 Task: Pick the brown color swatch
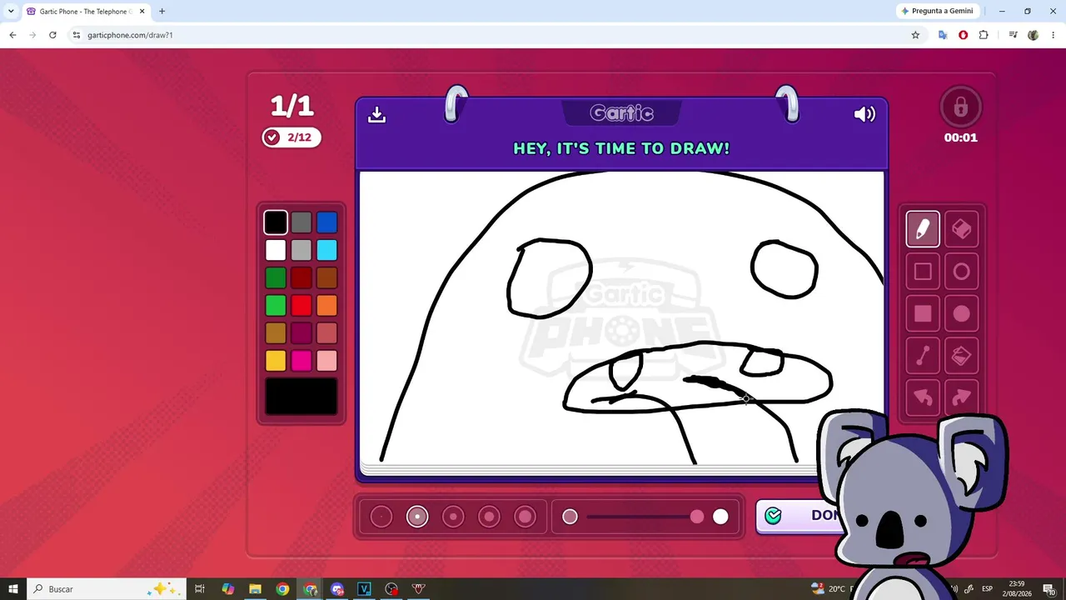coord(326,277)
